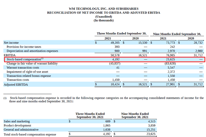Click the plain "Transaction costs" label above Adjusted EBITDA
Image resolution: width=206 pixels, height=137 pixels.
[18, 80]
